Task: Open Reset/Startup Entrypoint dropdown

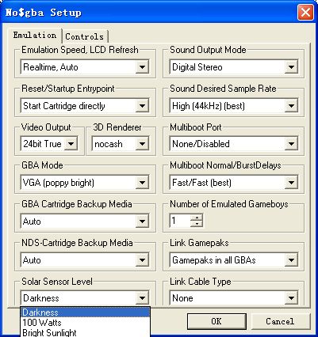Action: point(142,106)
